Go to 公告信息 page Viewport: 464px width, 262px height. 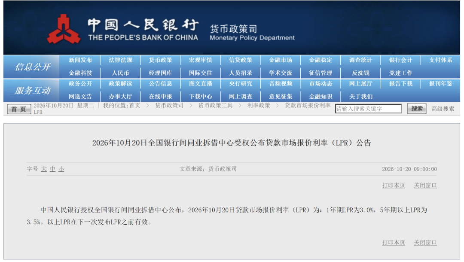[160, 84]
